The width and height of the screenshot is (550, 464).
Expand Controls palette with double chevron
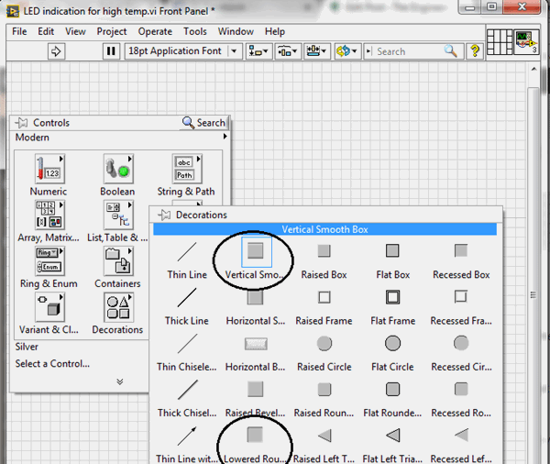pyautogui.click(x=120, y=381)
